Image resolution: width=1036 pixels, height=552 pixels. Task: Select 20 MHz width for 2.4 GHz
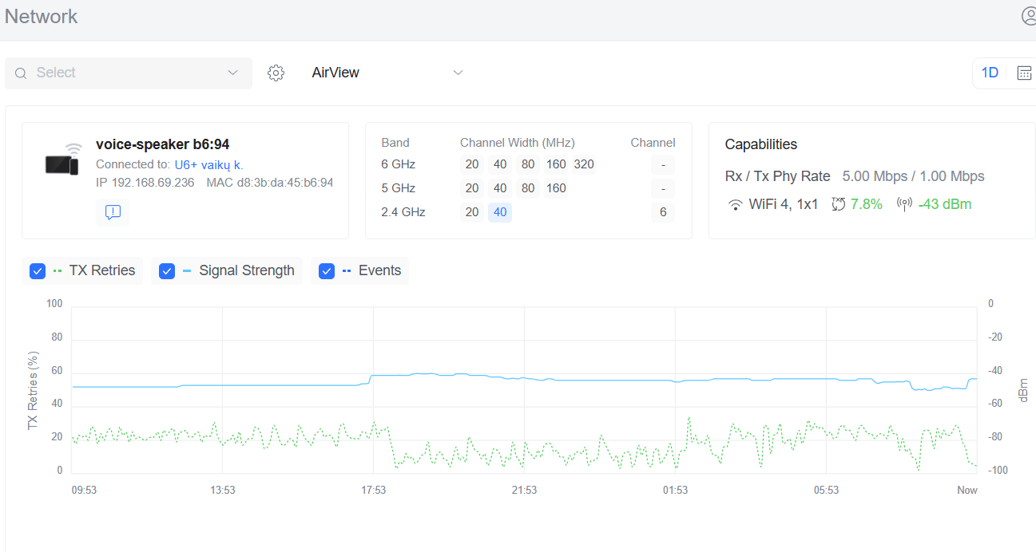pyautogui.click(x=472, y=212)
